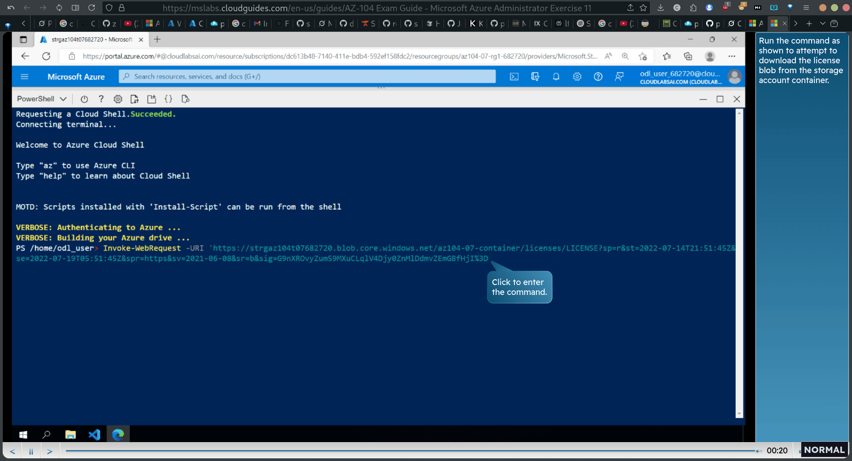This screenshot has height=461, width=852.
Task: Open outer browser downloads icon
Action: [660, 8]
